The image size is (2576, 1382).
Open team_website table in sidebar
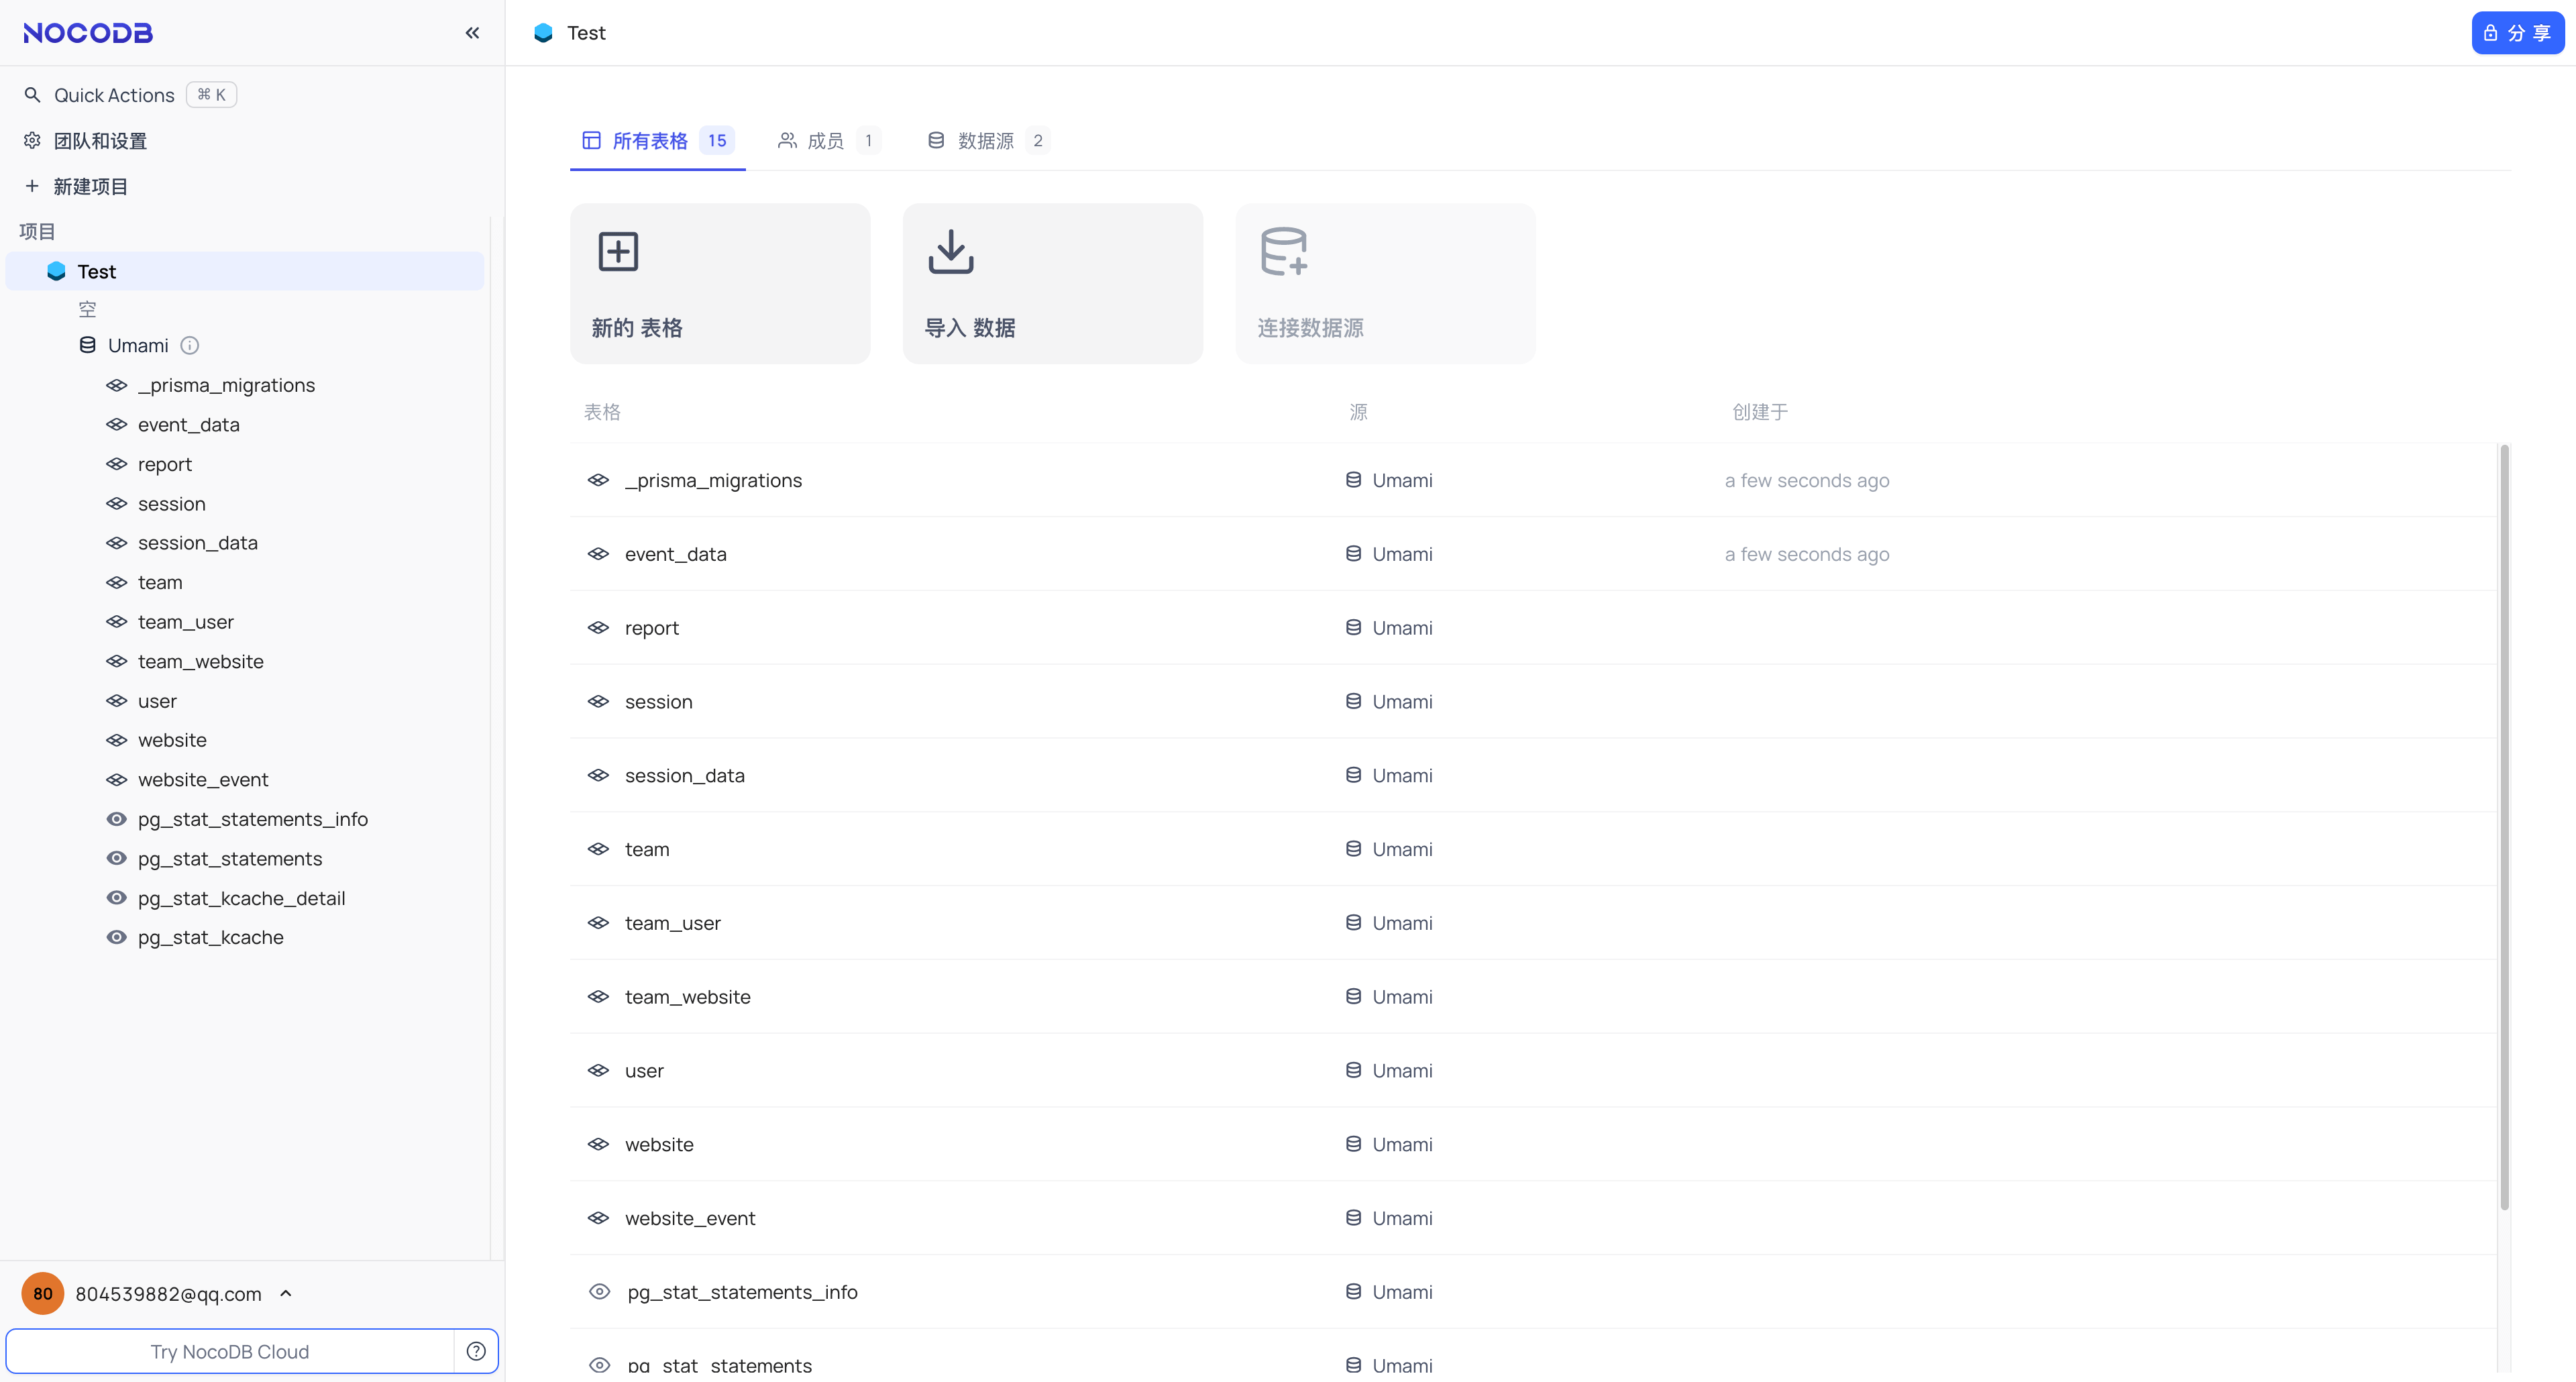tap(200, 661)
